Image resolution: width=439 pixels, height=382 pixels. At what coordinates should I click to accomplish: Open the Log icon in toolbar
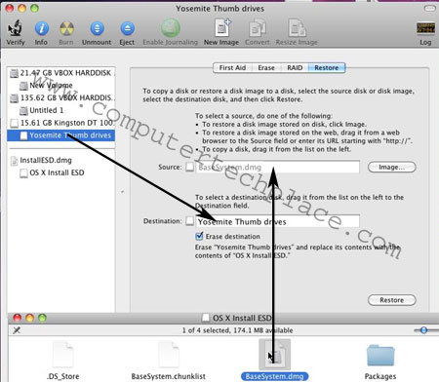point(425,28)
